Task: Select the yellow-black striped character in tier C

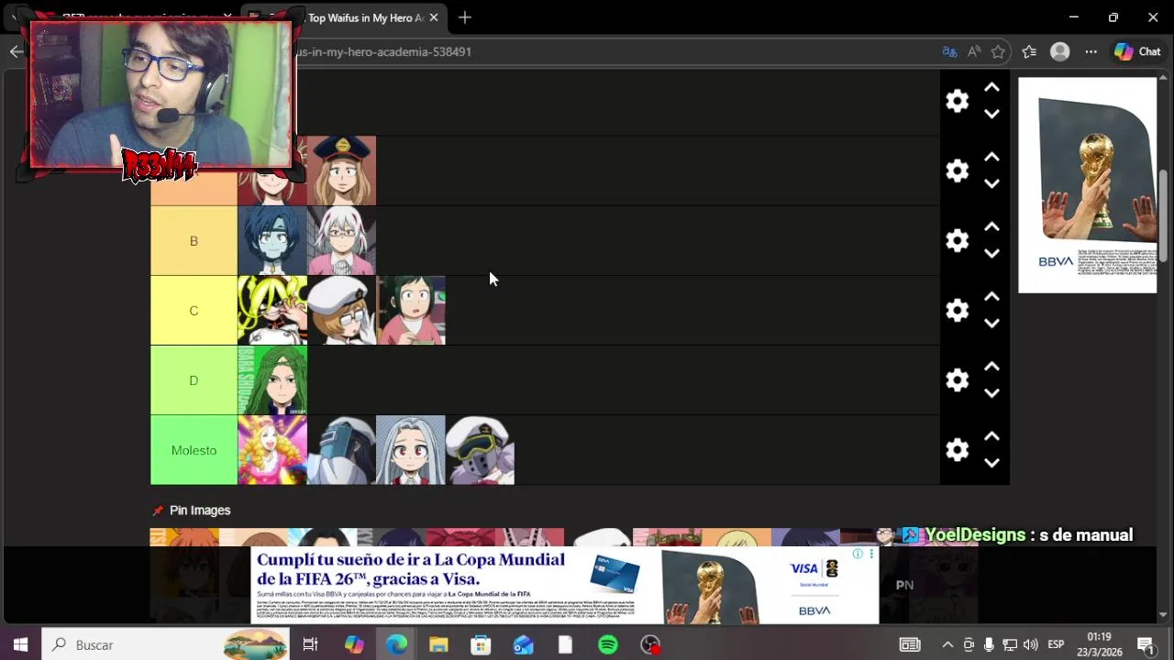Action: (272, 310)
